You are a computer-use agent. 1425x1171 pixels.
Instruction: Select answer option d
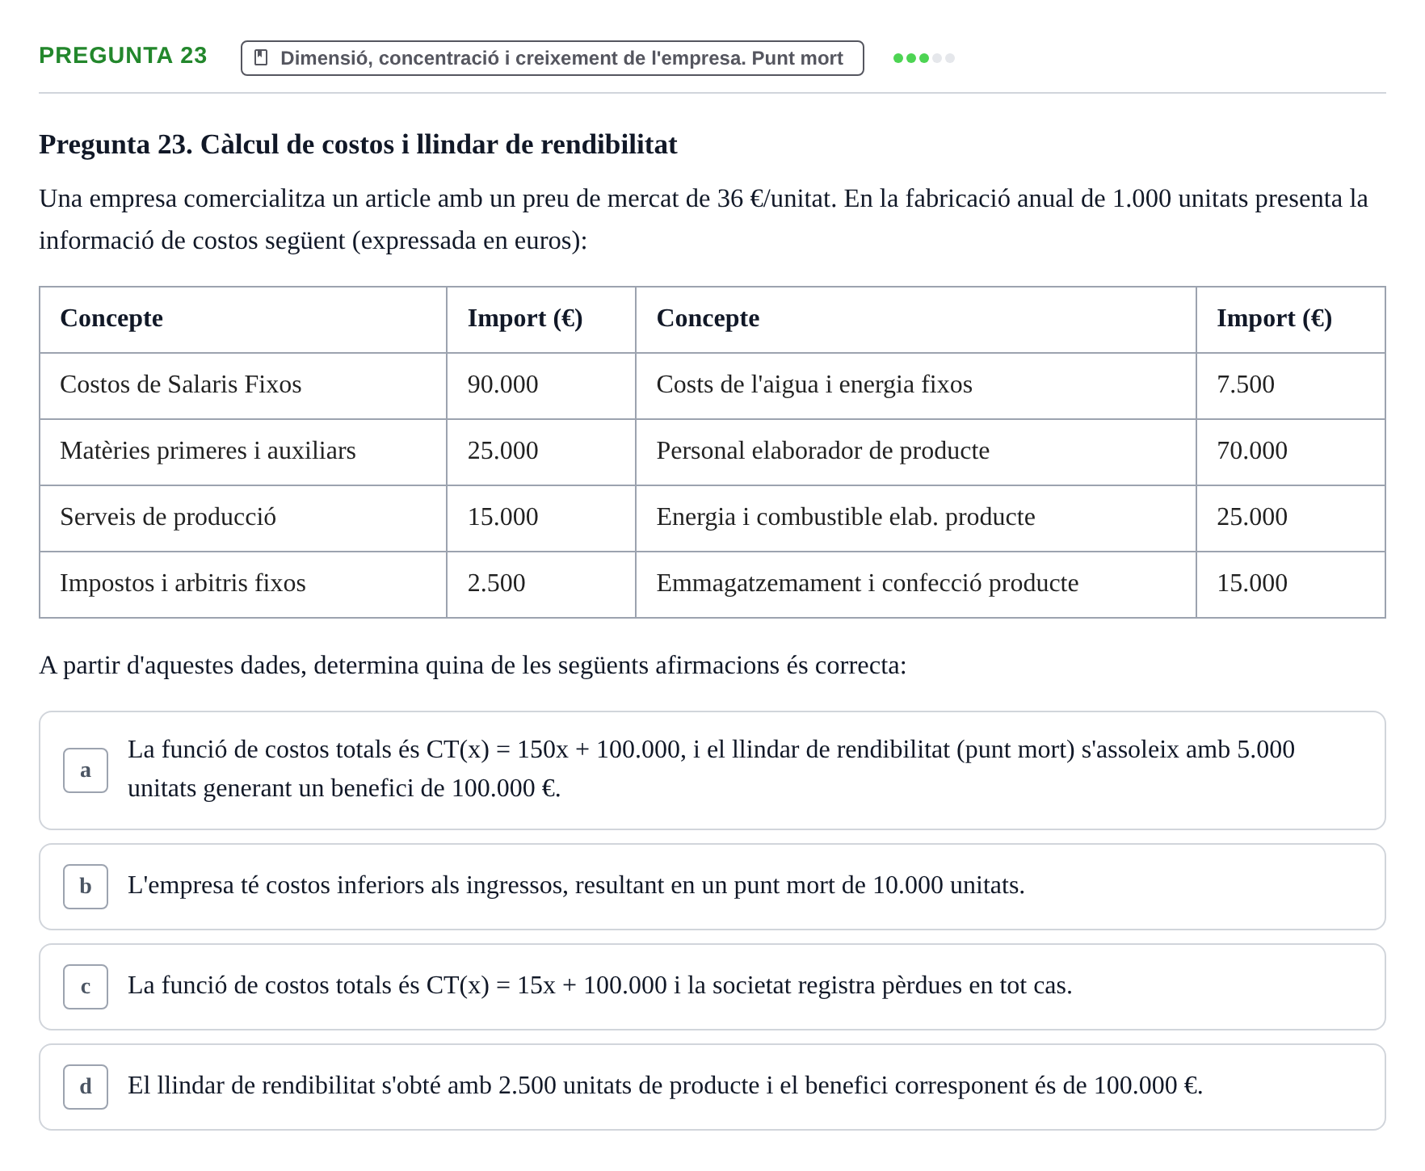712,1087
